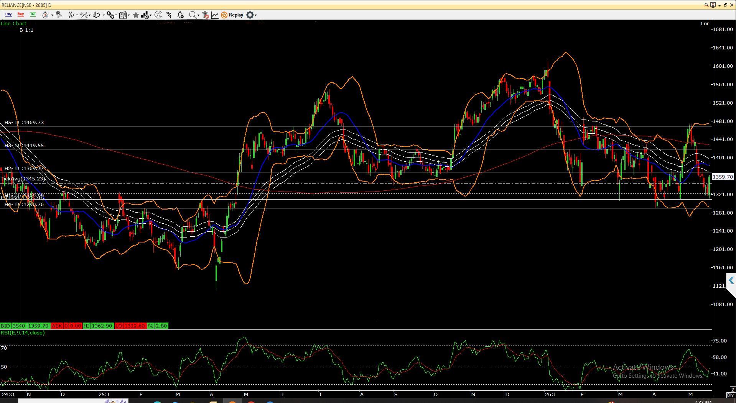Click the Entry price line tool
This screenshot has height=403, width=736.
(8, 15)
